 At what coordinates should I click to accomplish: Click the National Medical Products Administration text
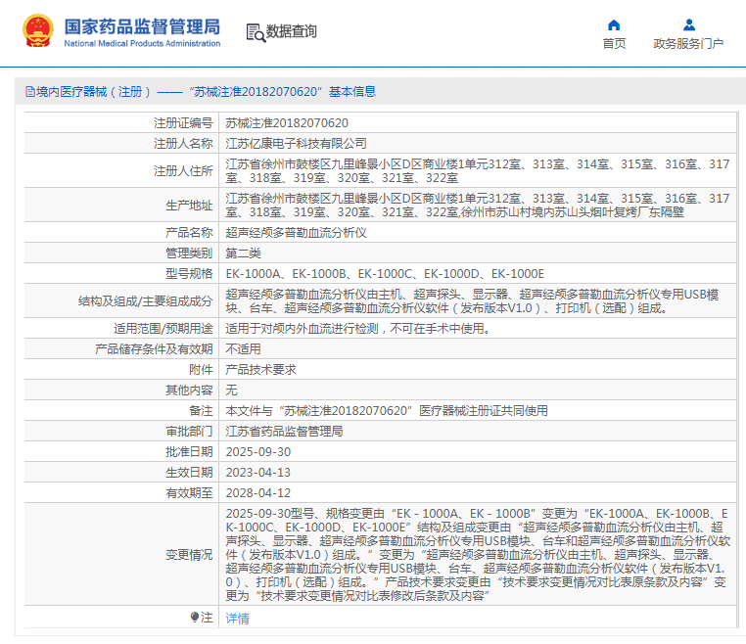pyautogui.click(x=142, y=44)
